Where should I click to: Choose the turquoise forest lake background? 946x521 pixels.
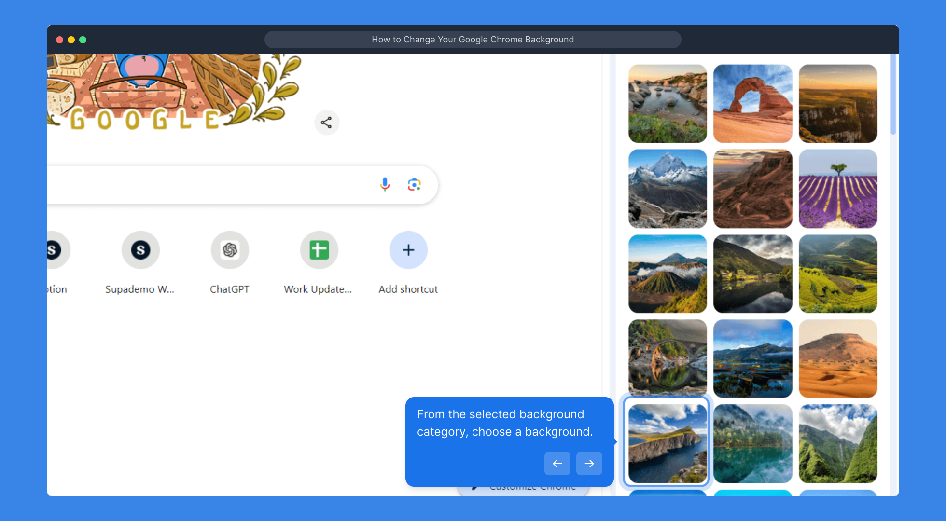click(x=752, y=443)
